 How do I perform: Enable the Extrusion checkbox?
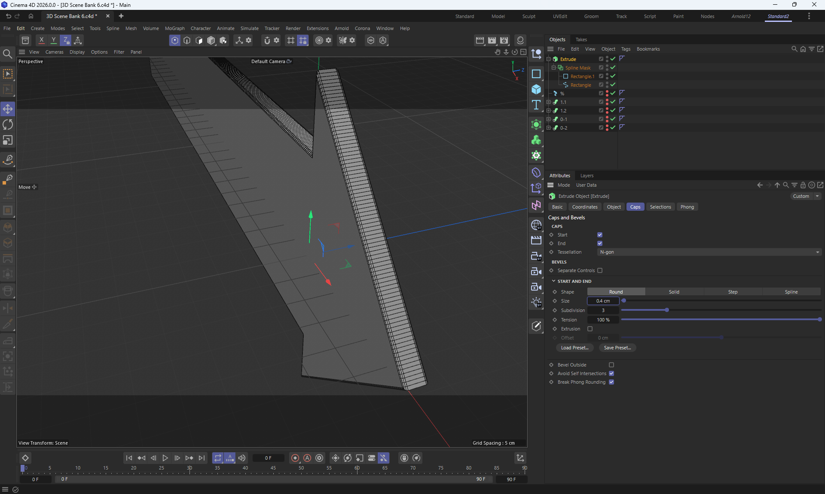click(x=590, y=329)
